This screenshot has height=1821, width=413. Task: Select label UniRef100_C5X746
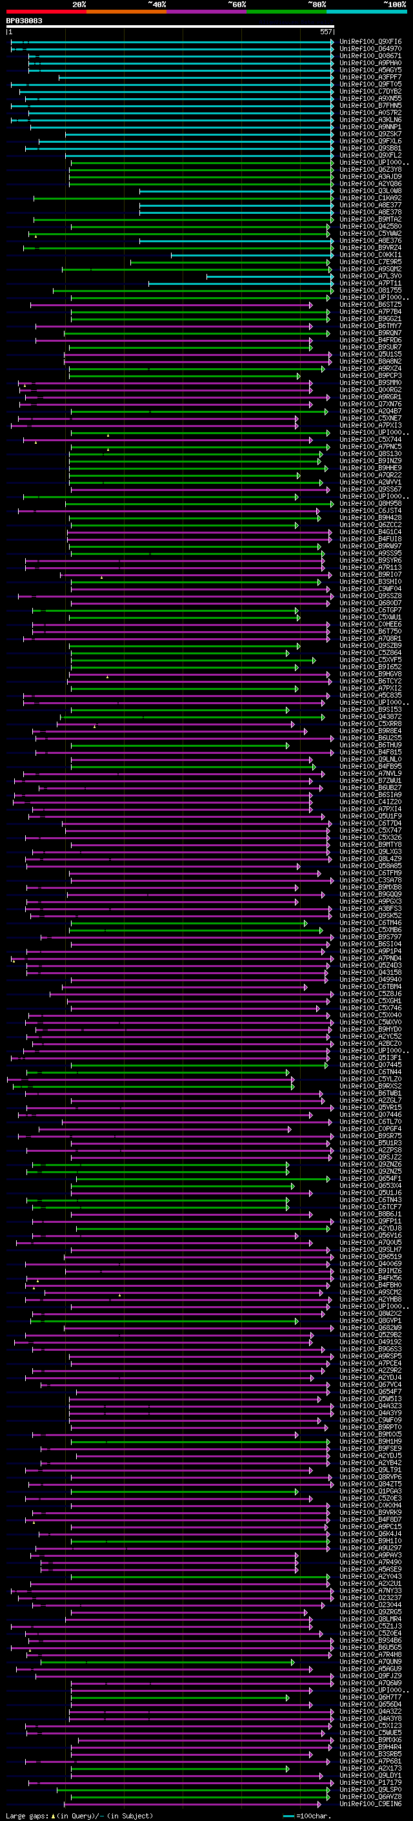(370, 1008)
